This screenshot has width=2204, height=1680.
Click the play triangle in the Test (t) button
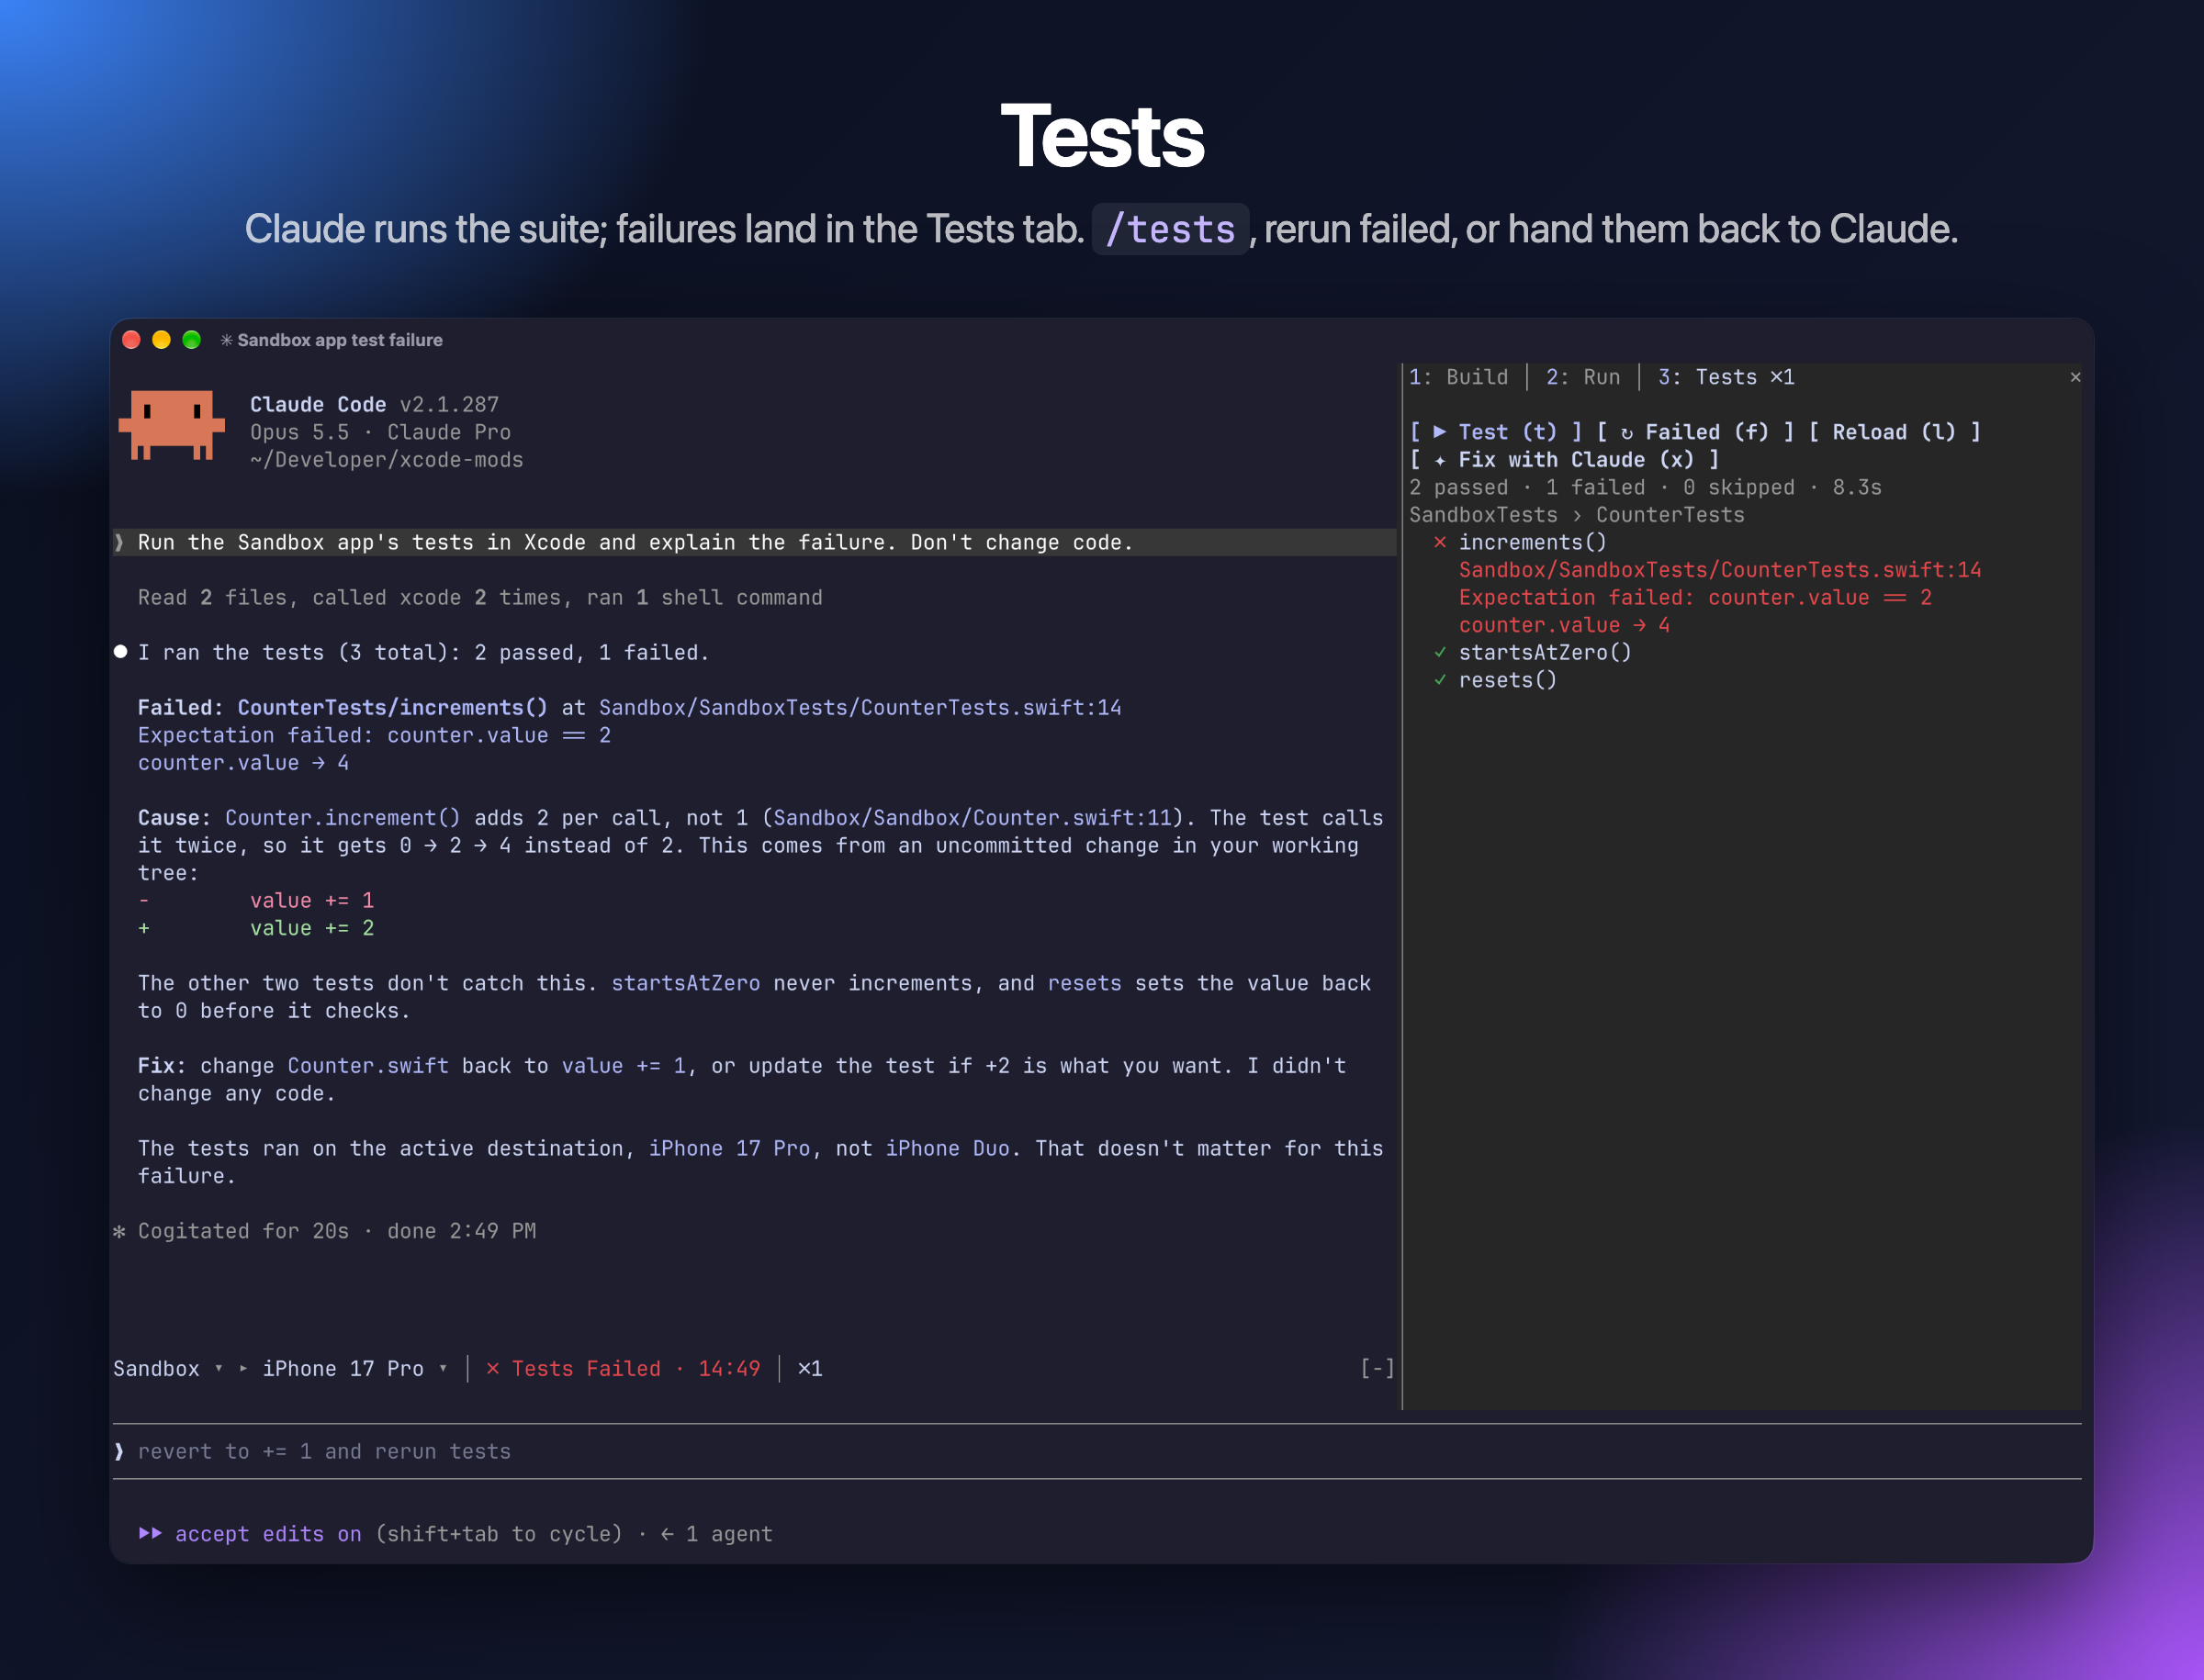[x=1440, y=432]
